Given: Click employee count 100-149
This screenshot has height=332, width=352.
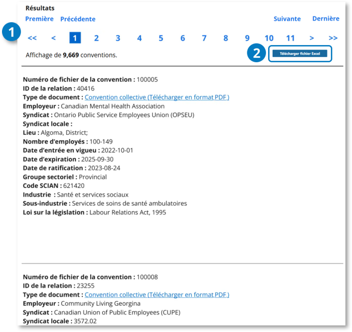Looking at the screenshot, I should pos(101,142).
